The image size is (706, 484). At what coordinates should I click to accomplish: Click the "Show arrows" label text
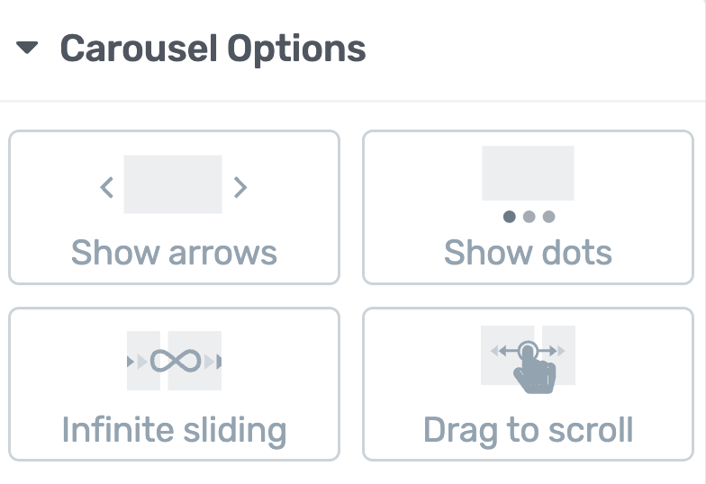click(x=174, y=252)
